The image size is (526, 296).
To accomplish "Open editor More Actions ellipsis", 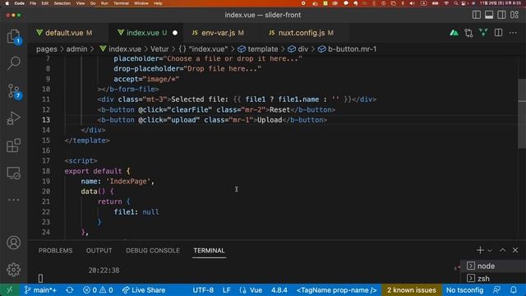I will [x=513, y=33].
